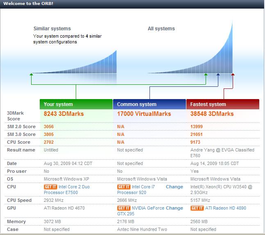Click the 3805 SM 3.0 score value
The height and width of the screenshot is (235, 265).
pos(49,134)
